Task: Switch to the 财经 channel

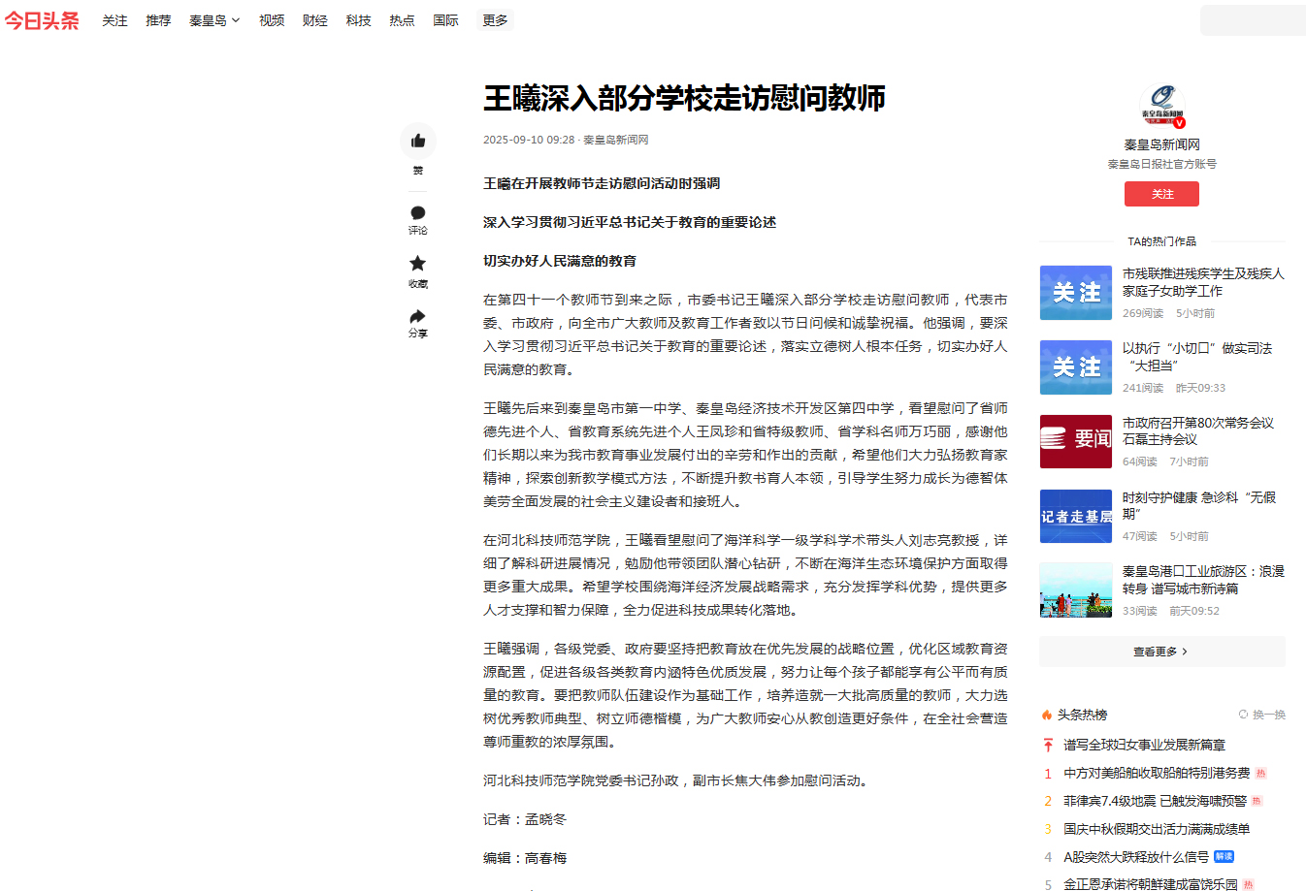Action: coord(314,20)
